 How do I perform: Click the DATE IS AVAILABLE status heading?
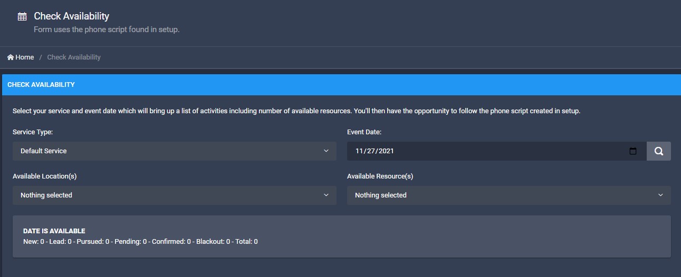[x=54, y=231]
